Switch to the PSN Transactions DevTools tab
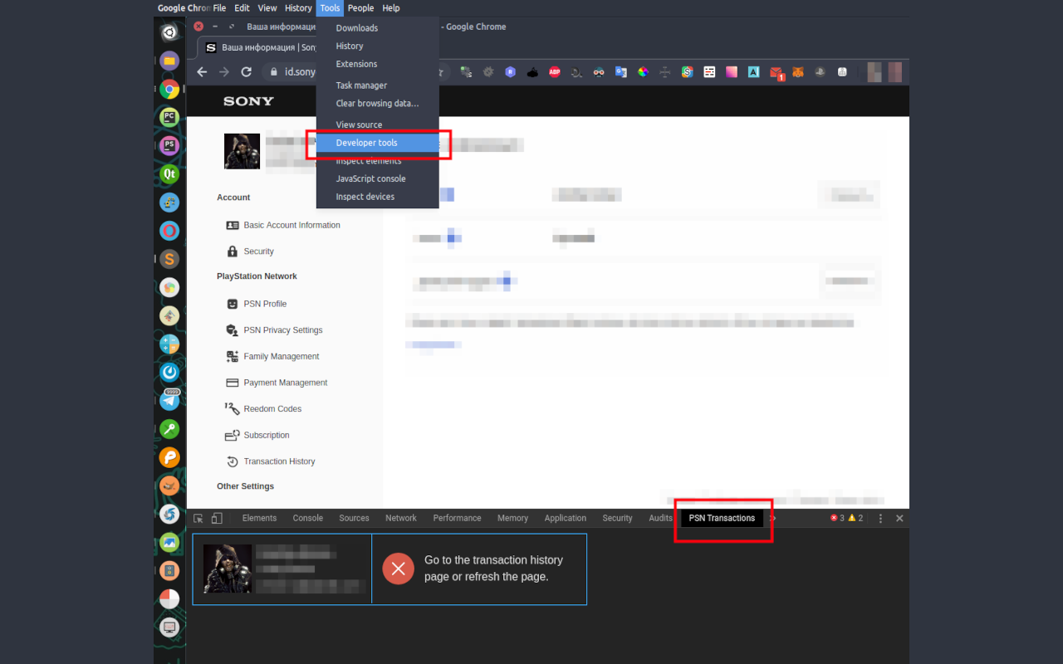The image size is (1063, 664). point(722,518)
